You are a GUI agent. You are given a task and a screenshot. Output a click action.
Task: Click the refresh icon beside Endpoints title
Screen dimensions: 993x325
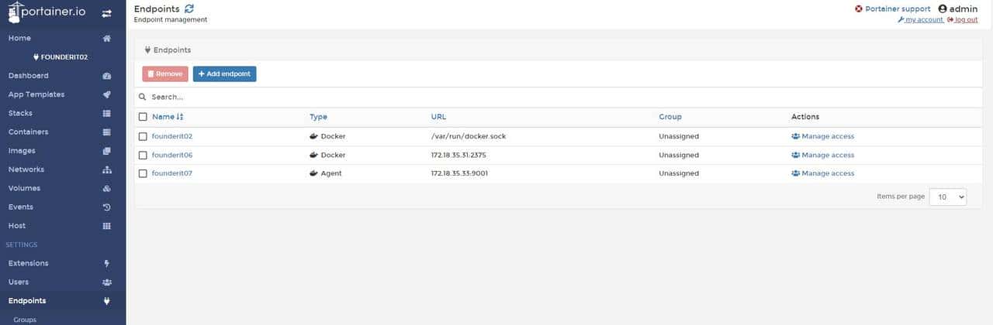[189, 9]
